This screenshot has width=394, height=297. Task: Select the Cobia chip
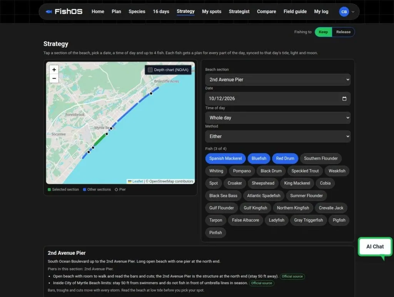coord(325,183)
